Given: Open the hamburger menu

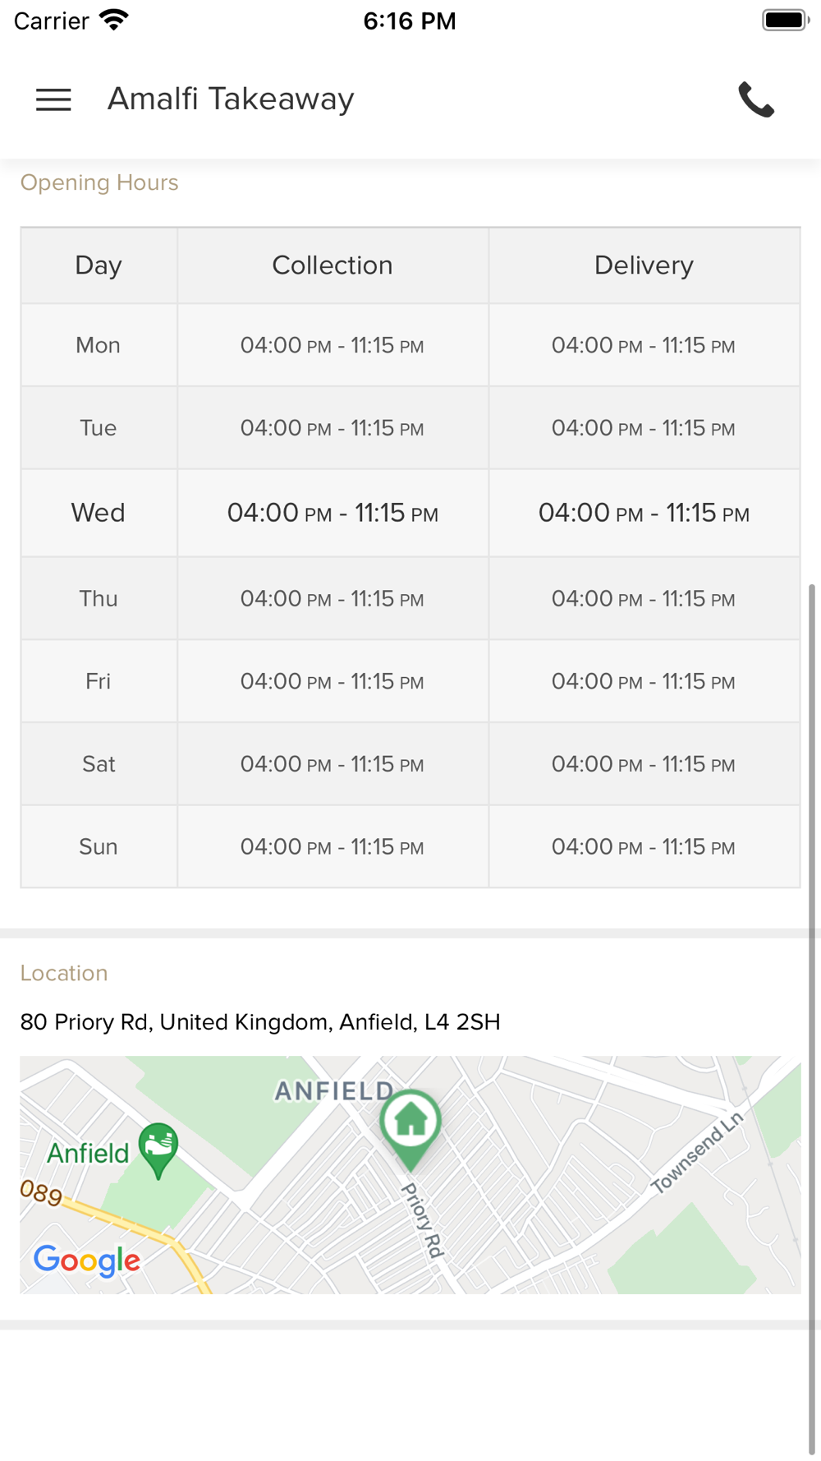Looking at the screenshot, I should click(x=53, y=99).
